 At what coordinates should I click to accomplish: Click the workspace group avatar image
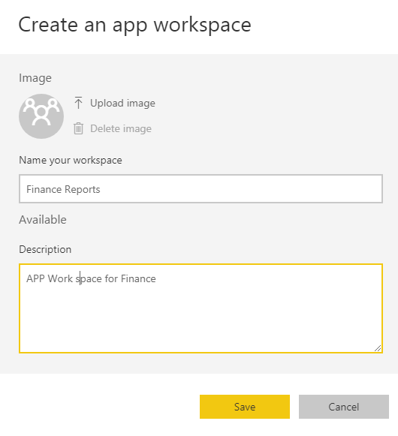point(41,116)
